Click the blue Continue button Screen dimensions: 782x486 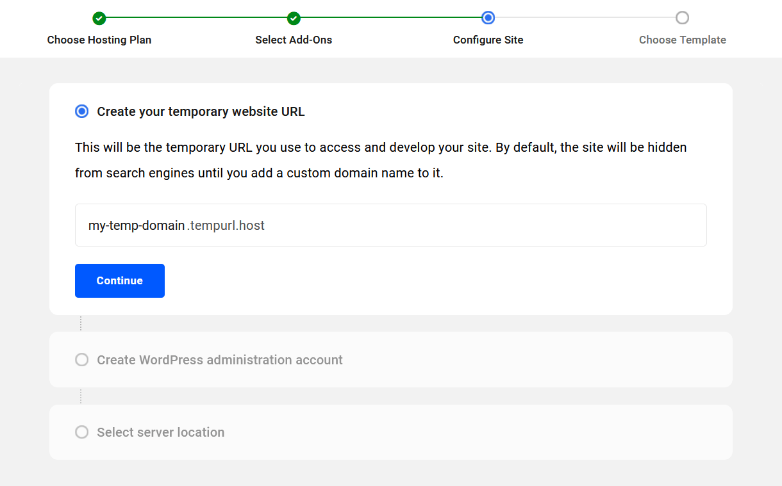120,280
